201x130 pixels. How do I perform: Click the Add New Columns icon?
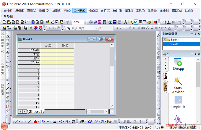pos(155,22)
